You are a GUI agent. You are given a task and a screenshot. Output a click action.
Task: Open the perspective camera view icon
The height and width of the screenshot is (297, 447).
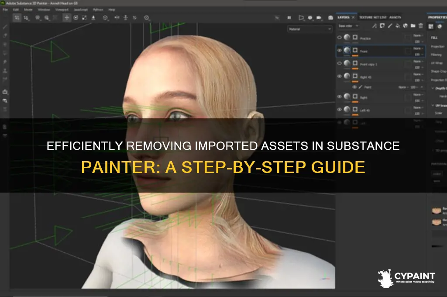coord(301,17)
